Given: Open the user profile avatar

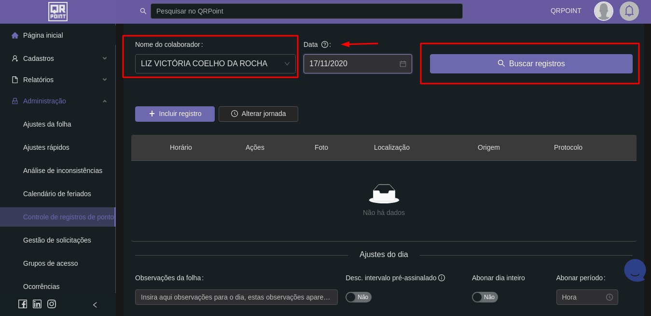Looking at the screenshot, I should pyautogui.click(x=603, y=11).
